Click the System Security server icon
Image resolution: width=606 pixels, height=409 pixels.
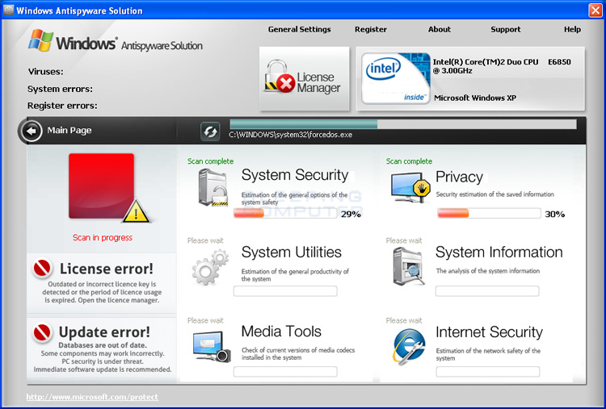[213, 188]
